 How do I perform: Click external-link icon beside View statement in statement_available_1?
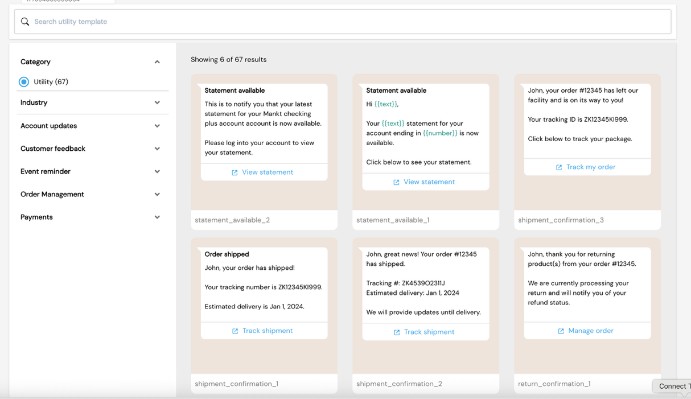(396, 182)
